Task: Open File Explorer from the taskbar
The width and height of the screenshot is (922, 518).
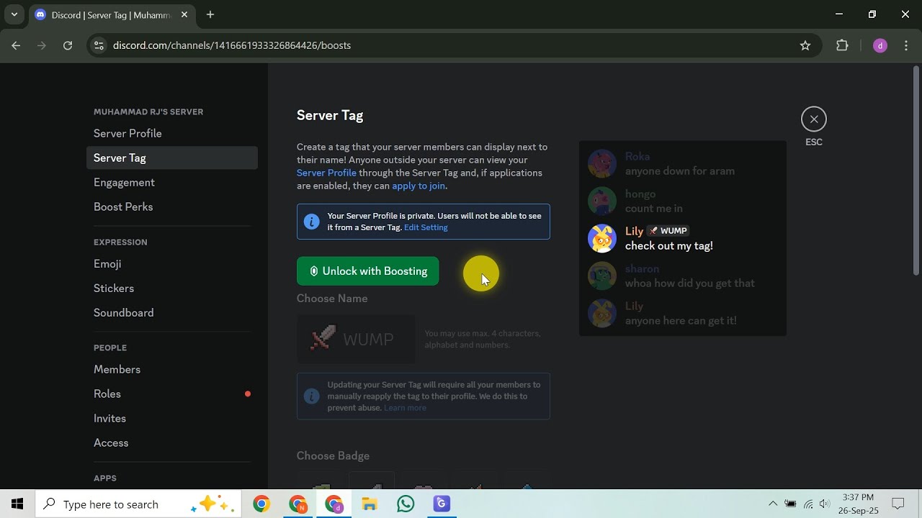Action: [370, 504]
